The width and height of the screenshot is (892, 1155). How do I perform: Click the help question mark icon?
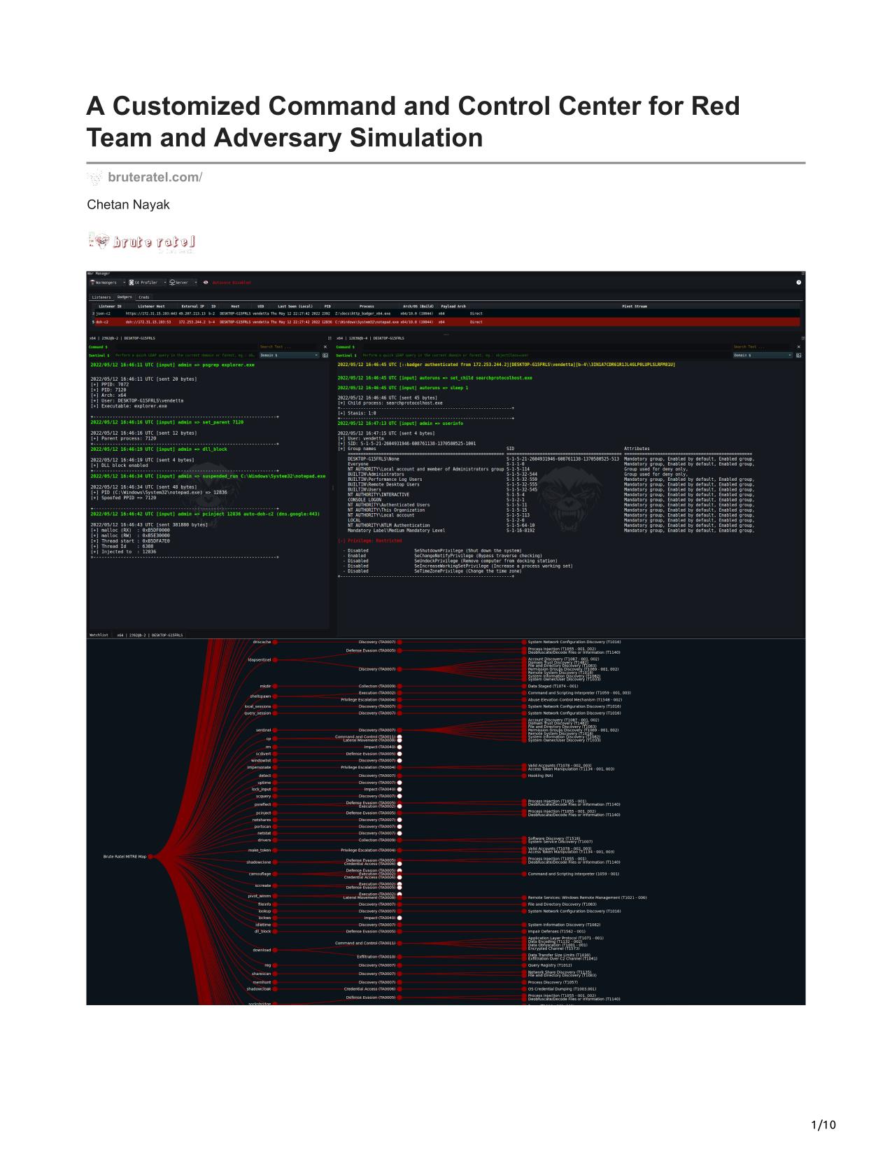point(799,283)
